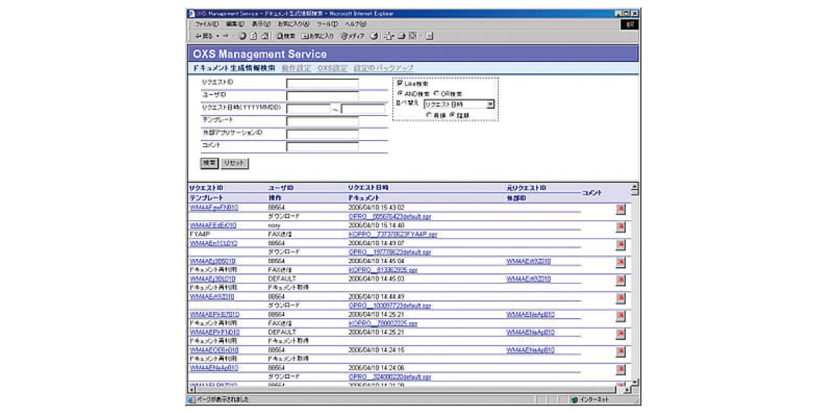Open the PDF icon in the 14:25:21 DEFAULT row

(x=620, y=335)
